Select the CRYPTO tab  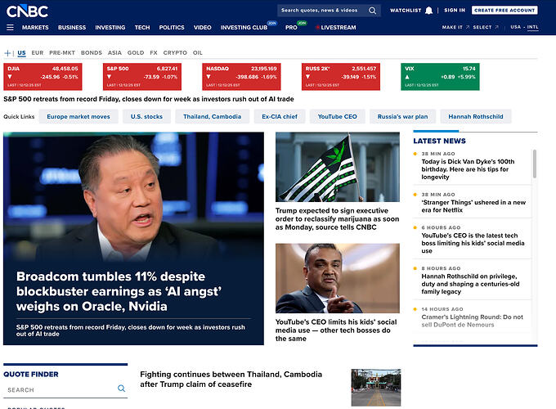[x=175, y=53]
